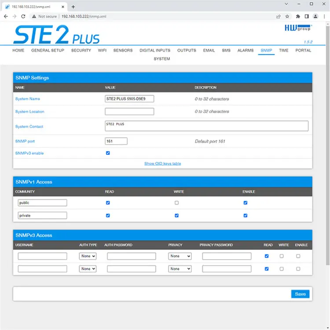Click first user's Auth Password field
This screenshot has height=330, width=330.
point(132,256)
